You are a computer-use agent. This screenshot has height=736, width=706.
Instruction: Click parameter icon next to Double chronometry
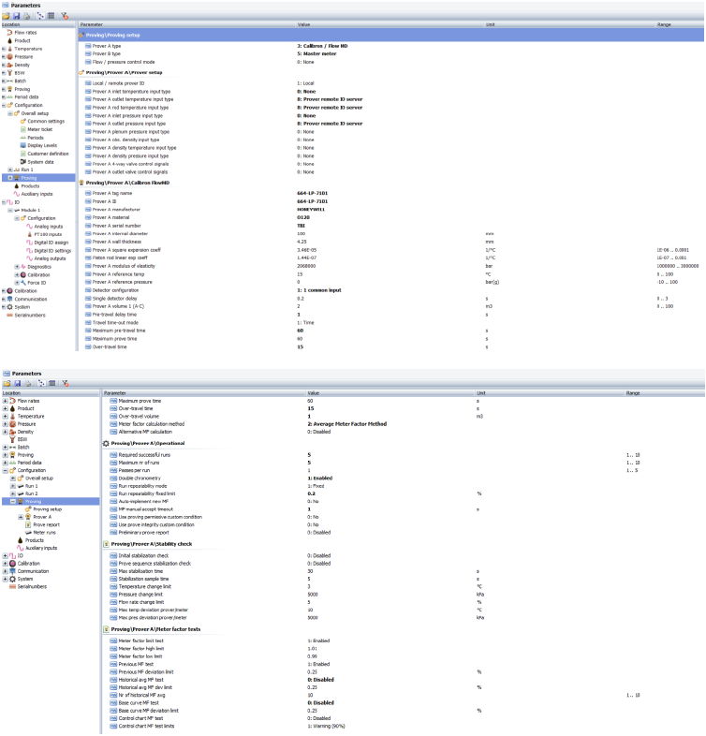click(113, 478)
